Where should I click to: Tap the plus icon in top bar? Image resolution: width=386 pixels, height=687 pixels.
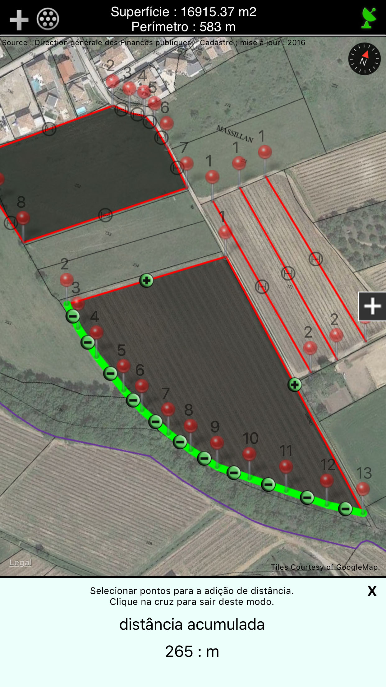tap(19, 20)
